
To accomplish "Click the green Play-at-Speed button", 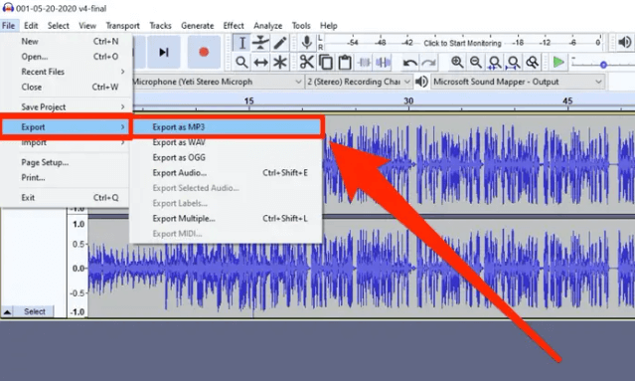I will click(558, 63).
